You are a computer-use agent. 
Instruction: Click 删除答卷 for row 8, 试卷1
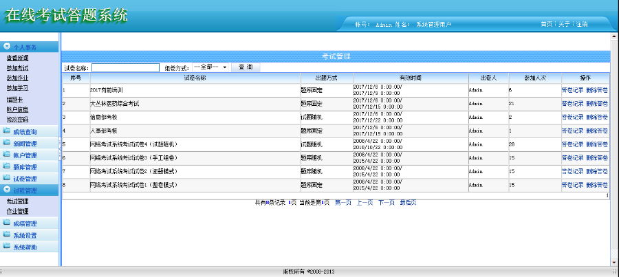(x=597, y=185)
